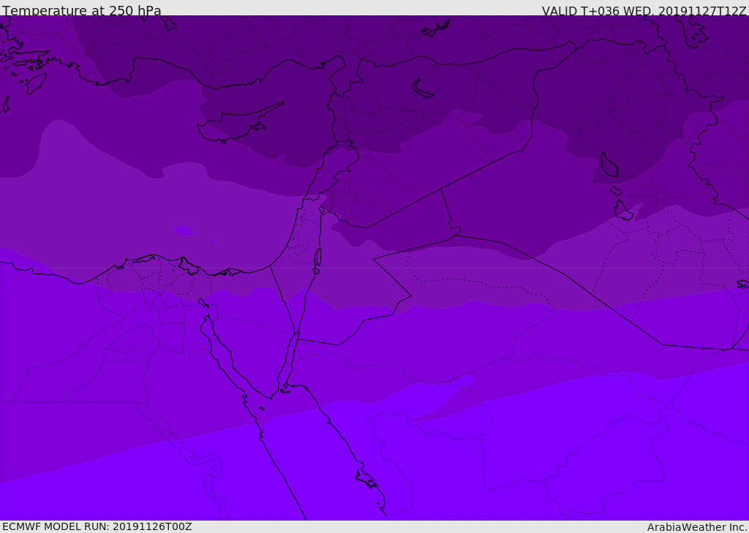The width and height of the screenshot is (749, 533).
Task: Click the 'ArabiaWeather Inc' credit text
Action: [x=696, y=527]
